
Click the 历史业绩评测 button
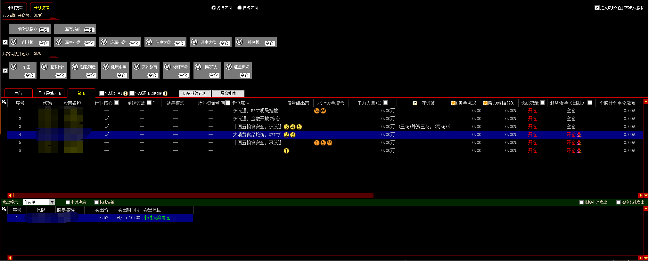tap(195, 93)
